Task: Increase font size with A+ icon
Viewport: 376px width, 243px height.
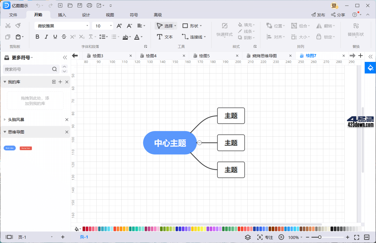Action: (119, 26)
